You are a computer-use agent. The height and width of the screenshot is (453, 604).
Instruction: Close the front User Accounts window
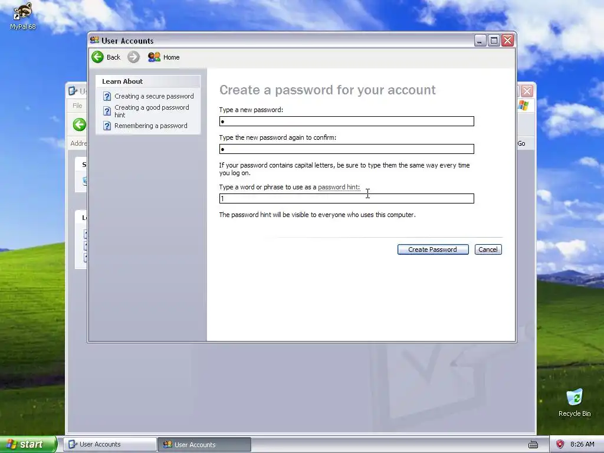tap(508, 41)
